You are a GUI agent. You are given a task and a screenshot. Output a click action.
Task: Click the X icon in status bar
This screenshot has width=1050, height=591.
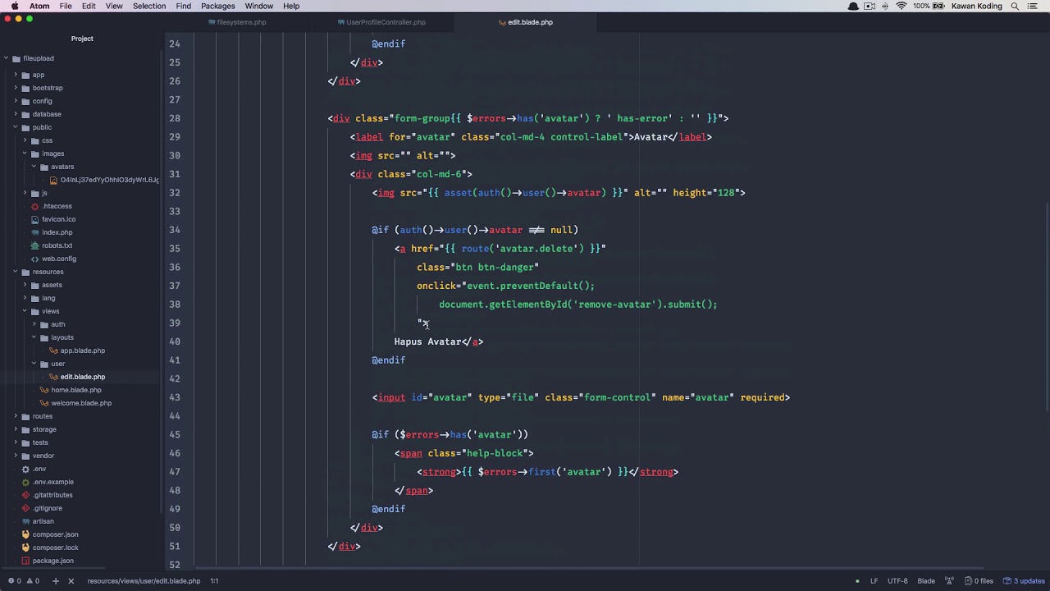(x=71, y=581)
